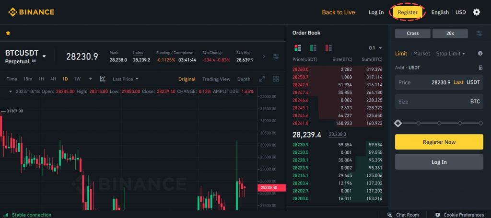Click the favorites star icon
This screenshot has height=218, width=491.
coord(8,33)
